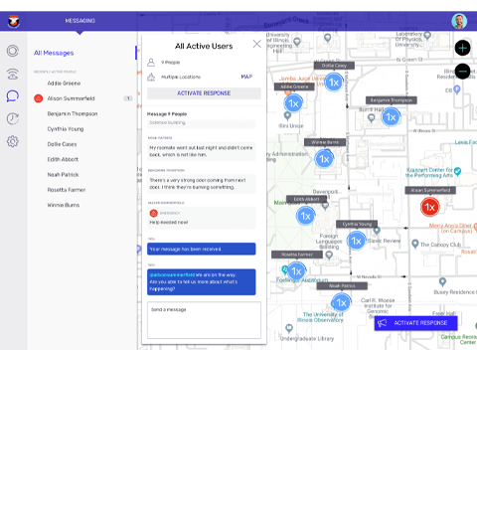Open Dollie Casey conversation
The width and height of the screenshot is (477, 517).
(x=62, y=144)
